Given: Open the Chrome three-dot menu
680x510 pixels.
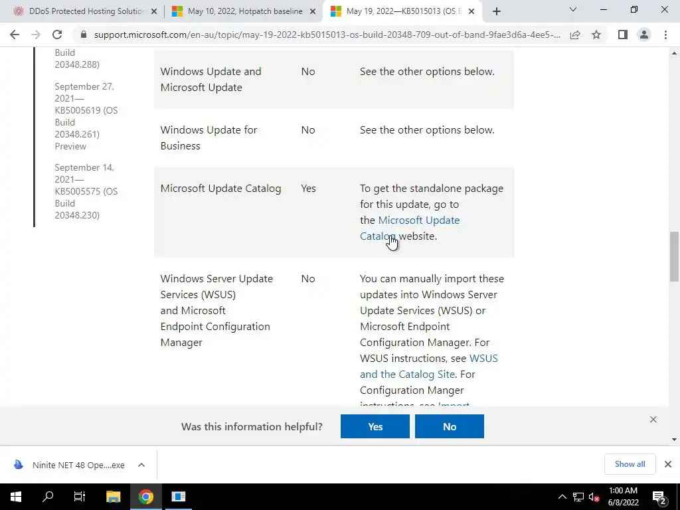Looking at the screenshot, I should click(665, 35).
